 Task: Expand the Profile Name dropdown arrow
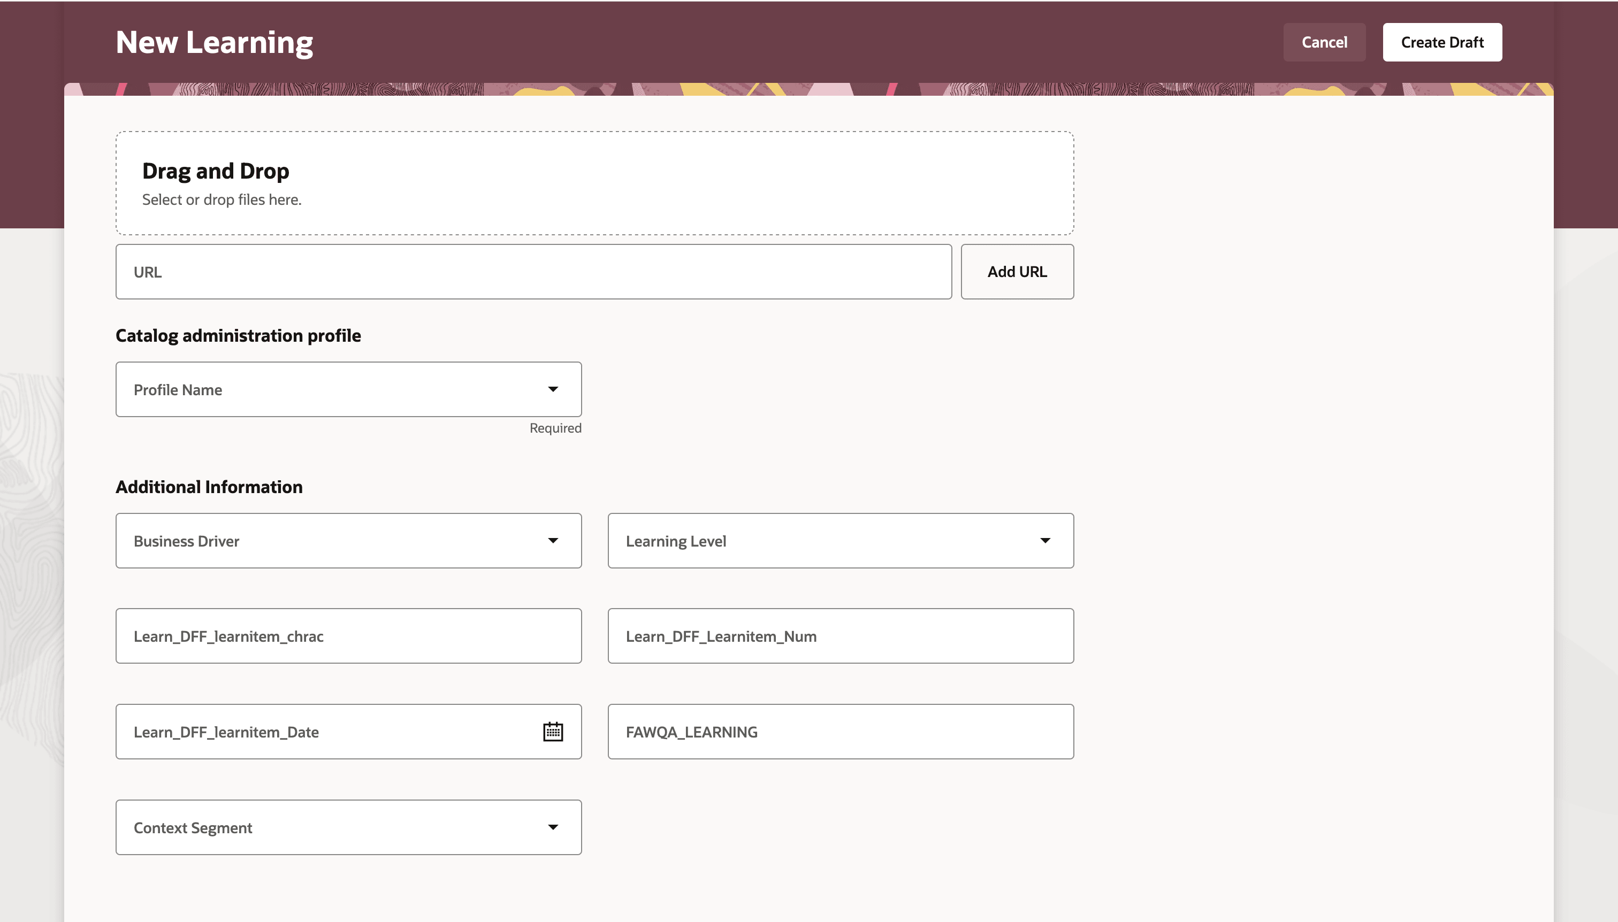[552, 389]
